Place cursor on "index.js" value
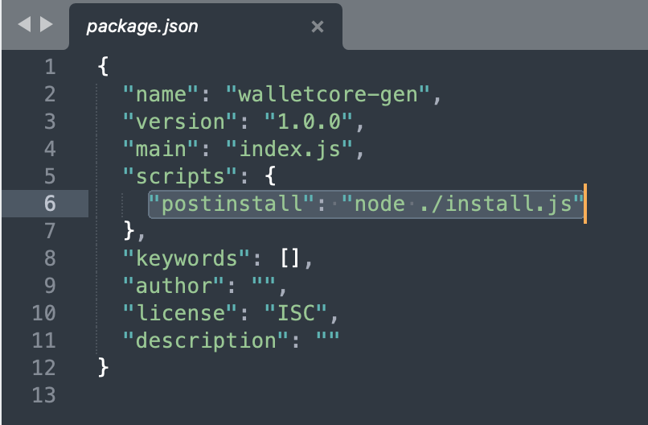Image resolution: width=648 pixels, height=425 pixels. click(287, 149)
